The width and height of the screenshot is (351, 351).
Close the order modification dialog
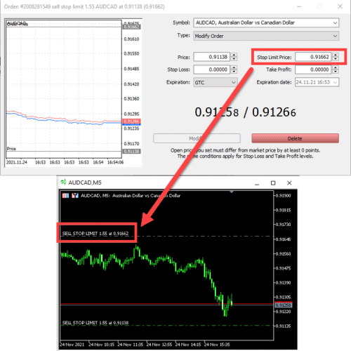coord(340,6)
